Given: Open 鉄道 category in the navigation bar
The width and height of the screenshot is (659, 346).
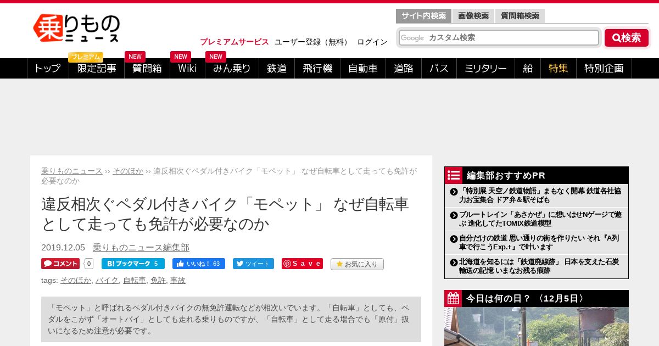Looking at the screenshot, I should [x=277, y=68].
